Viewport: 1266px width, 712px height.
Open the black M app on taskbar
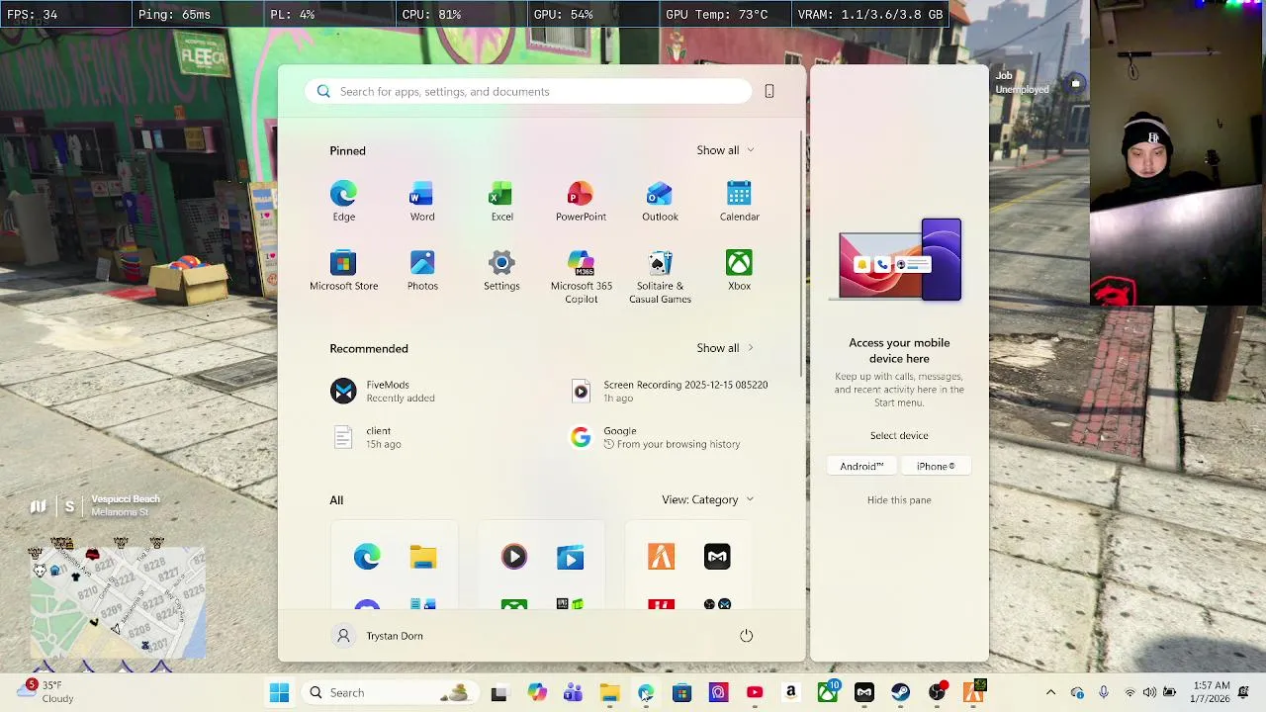[864, 693]
